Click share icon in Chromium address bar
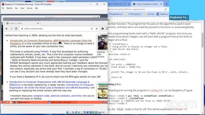Screen dimensions: 205x115 click(x=92, y=28)
